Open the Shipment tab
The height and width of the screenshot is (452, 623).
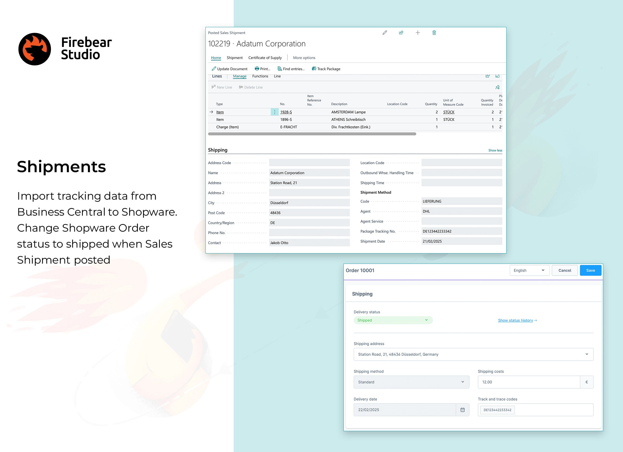234,58
